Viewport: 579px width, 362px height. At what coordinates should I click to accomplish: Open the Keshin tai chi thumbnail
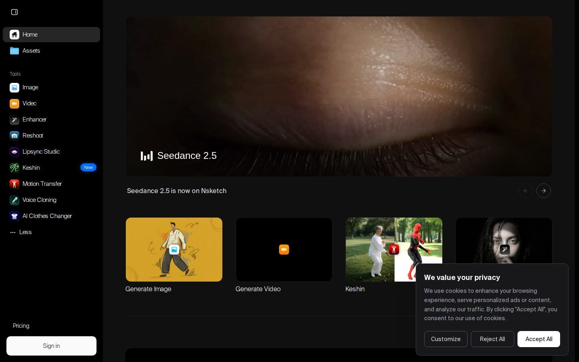click(x=394, y=249)
